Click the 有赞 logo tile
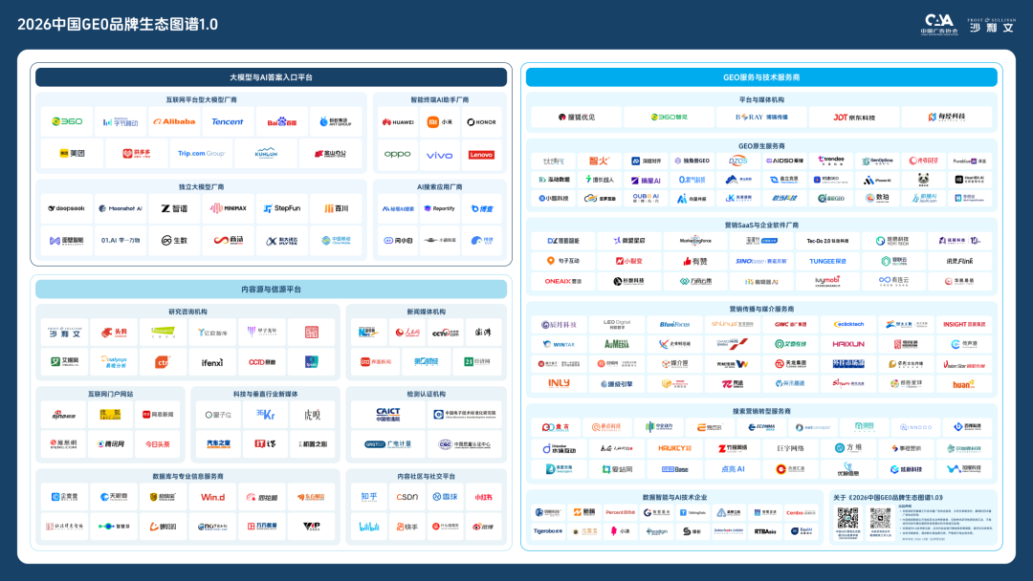This screenshot has width=1033, height=581. (695, 261)
